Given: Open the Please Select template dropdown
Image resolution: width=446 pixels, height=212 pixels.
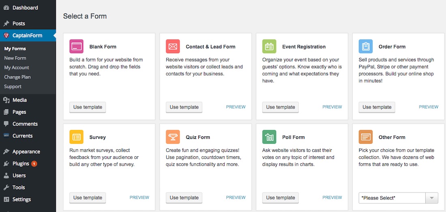Looking at the screenshot, I should pyautogui.click(x=392, y=198).
